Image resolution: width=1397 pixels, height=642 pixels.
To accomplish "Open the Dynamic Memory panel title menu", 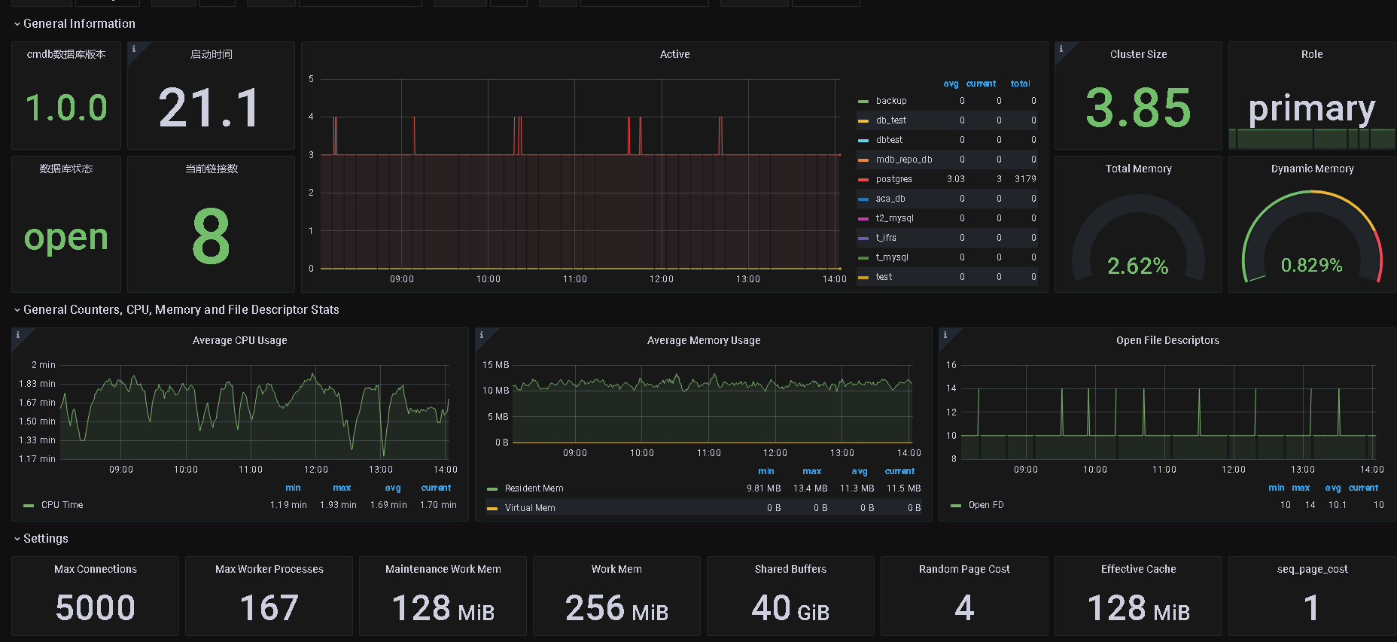I will point(1312,169).
